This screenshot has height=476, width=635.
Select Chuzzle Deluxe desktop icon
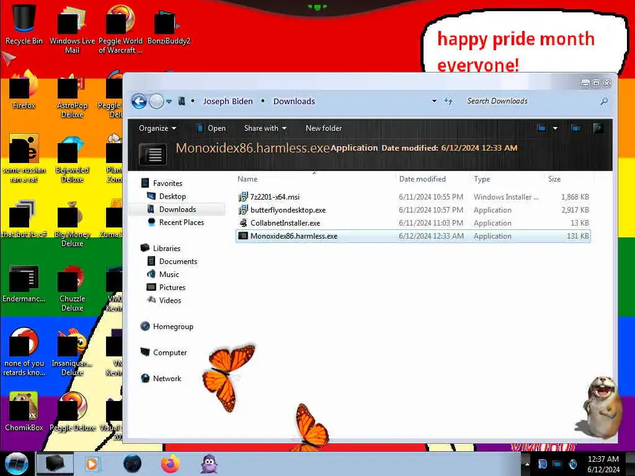tap(72, 289)
